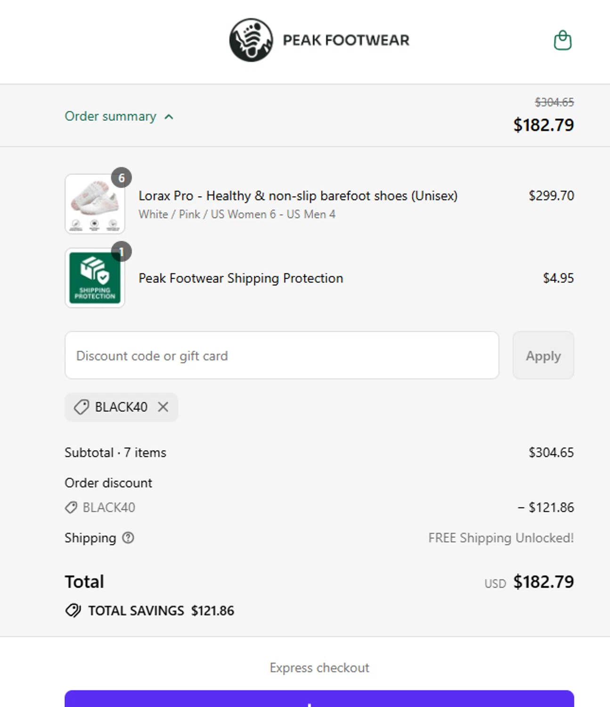Remove the BLACK40 discount code
This screenshot has width=610, height=707.
click(163, 407)
